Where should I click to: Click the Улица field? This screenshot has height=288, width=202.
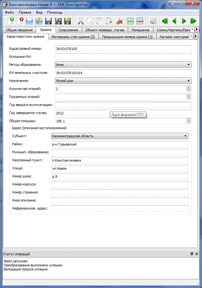click(x=120, y=168)
